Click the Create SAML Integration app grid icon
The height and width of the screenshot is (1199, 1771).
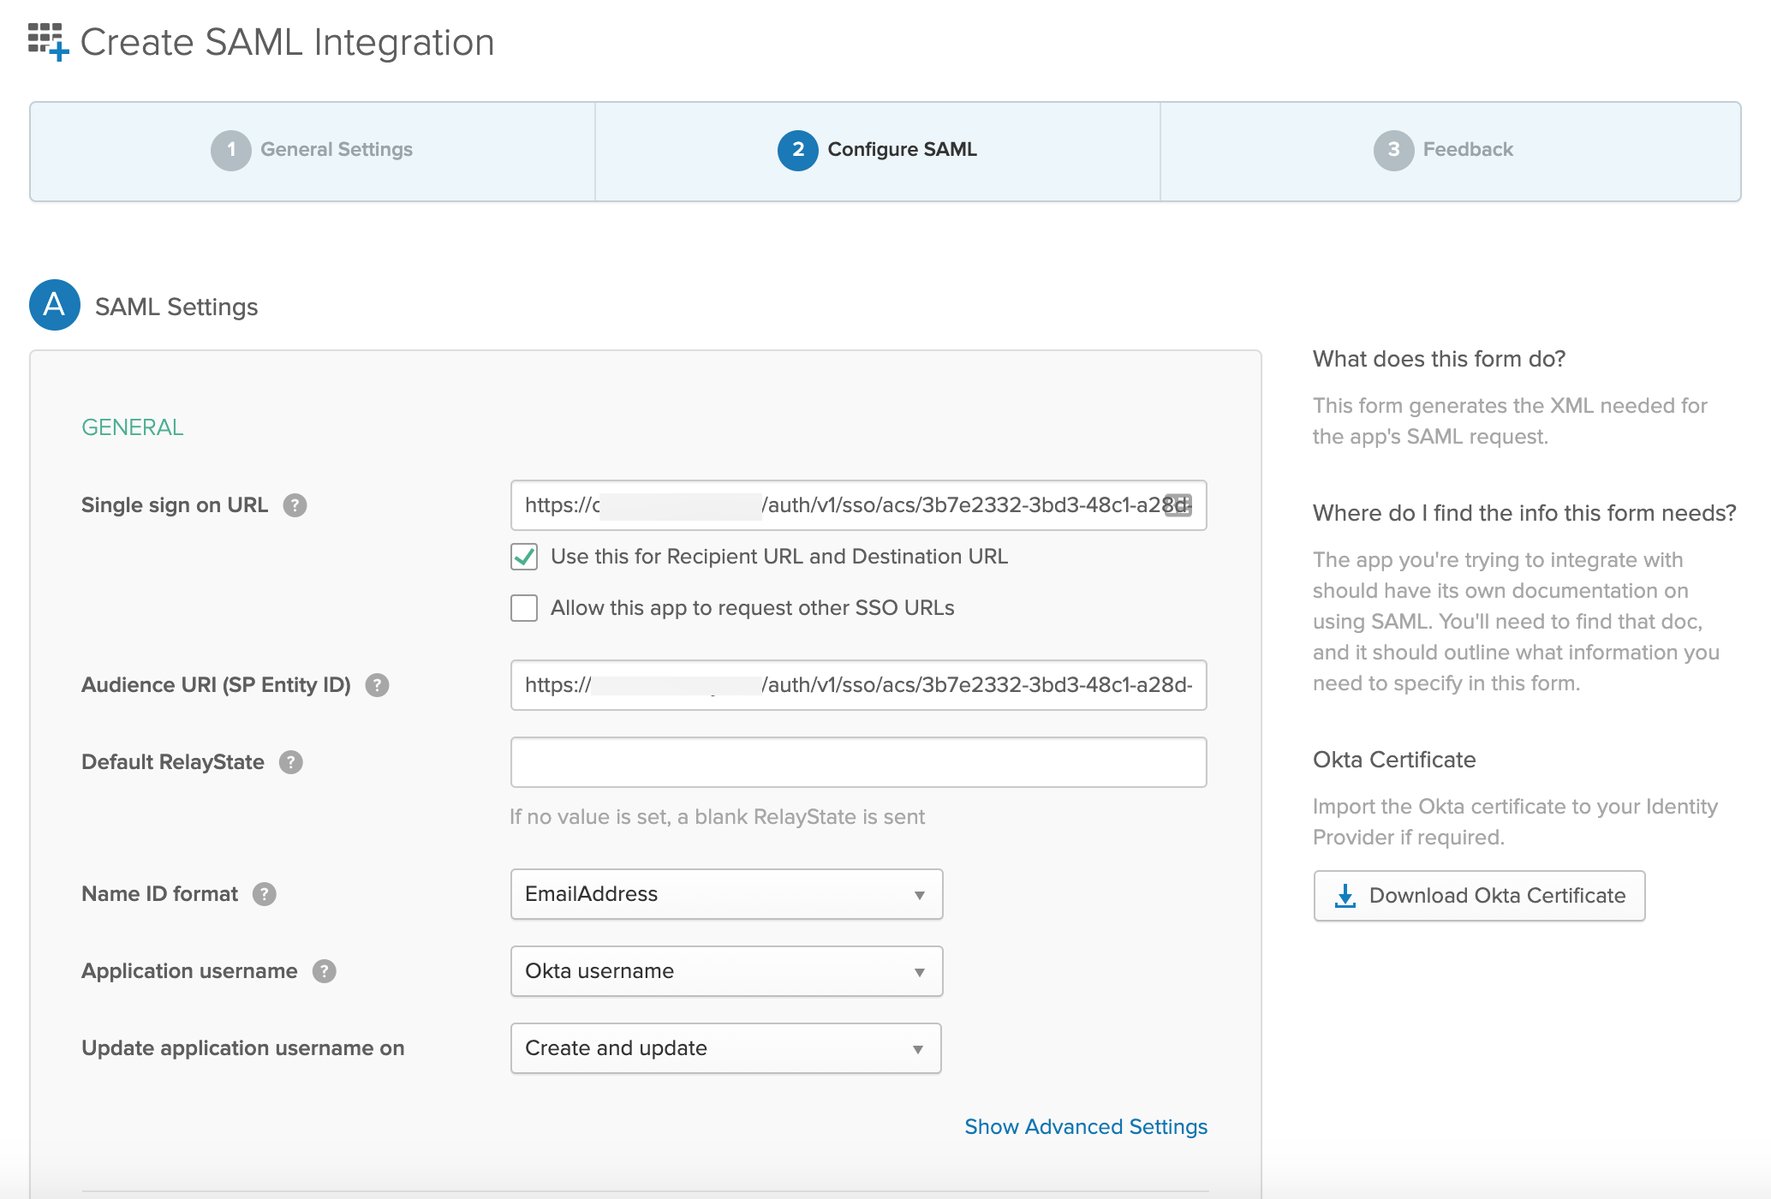[48, 42]
